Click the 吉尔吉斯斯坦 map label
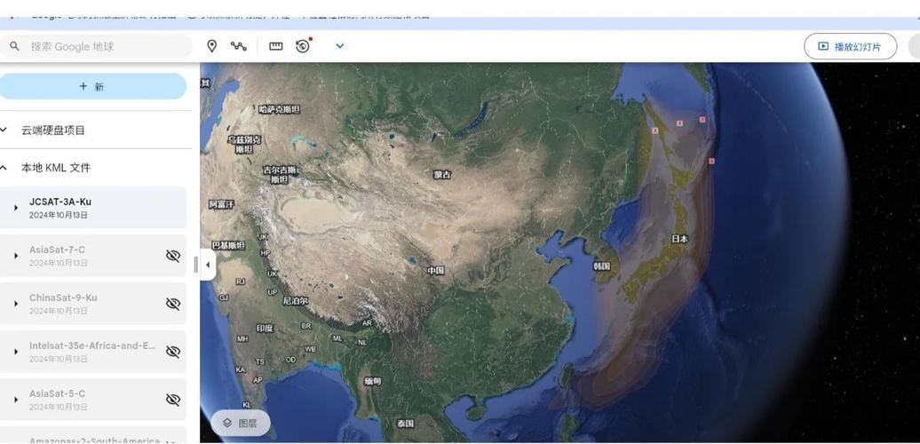This screenshot has width=920, height=444. (x=279, y=175)
